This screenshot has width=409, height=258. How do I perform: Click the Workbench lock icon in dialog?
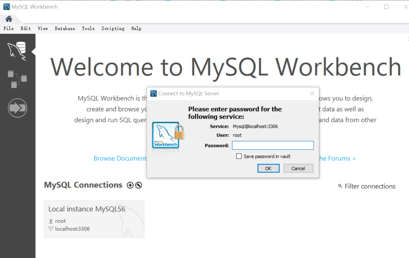pos(168,136)
